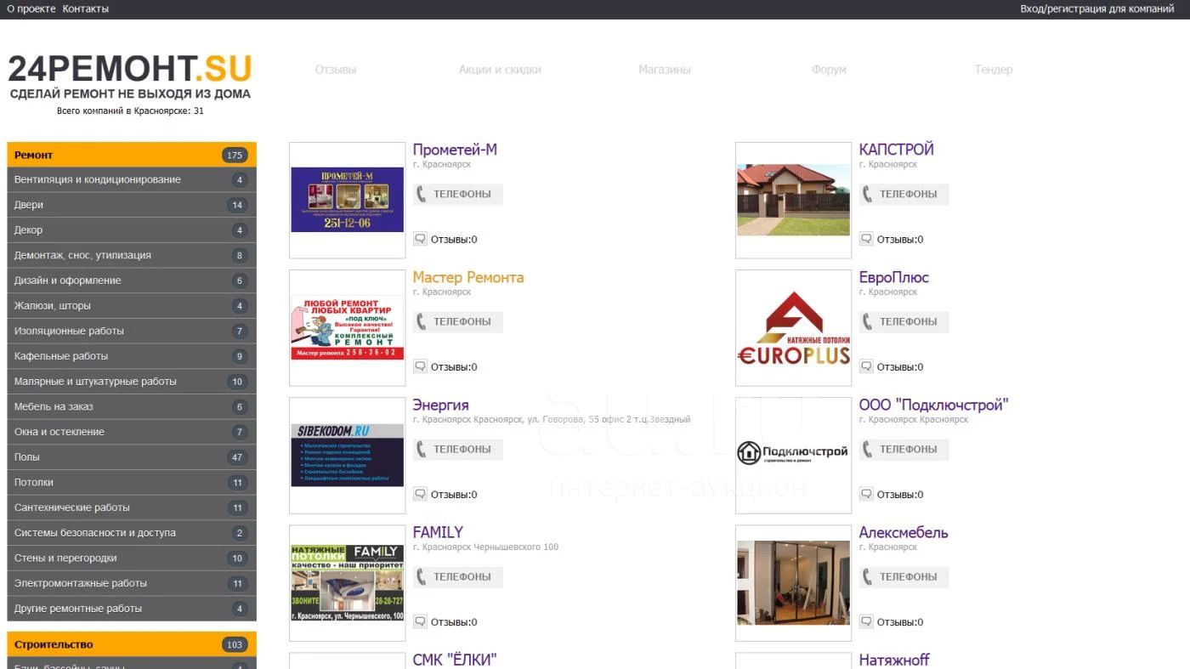Open Окна и остекление category

(132, 432)
